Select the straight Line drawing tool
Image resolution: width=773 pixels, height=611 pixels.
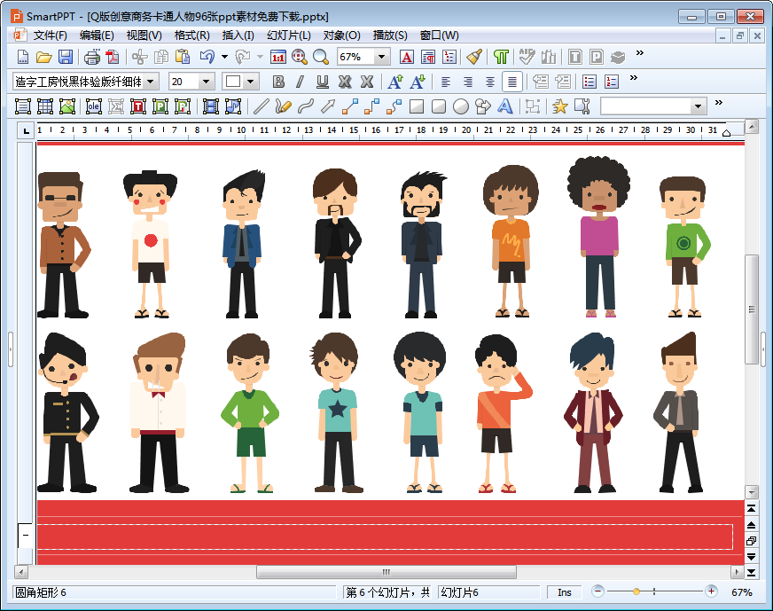click(x=261, y=106)
